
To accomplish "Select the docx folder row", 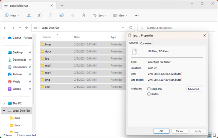I will pyautogui.click(x=83, y=51).
